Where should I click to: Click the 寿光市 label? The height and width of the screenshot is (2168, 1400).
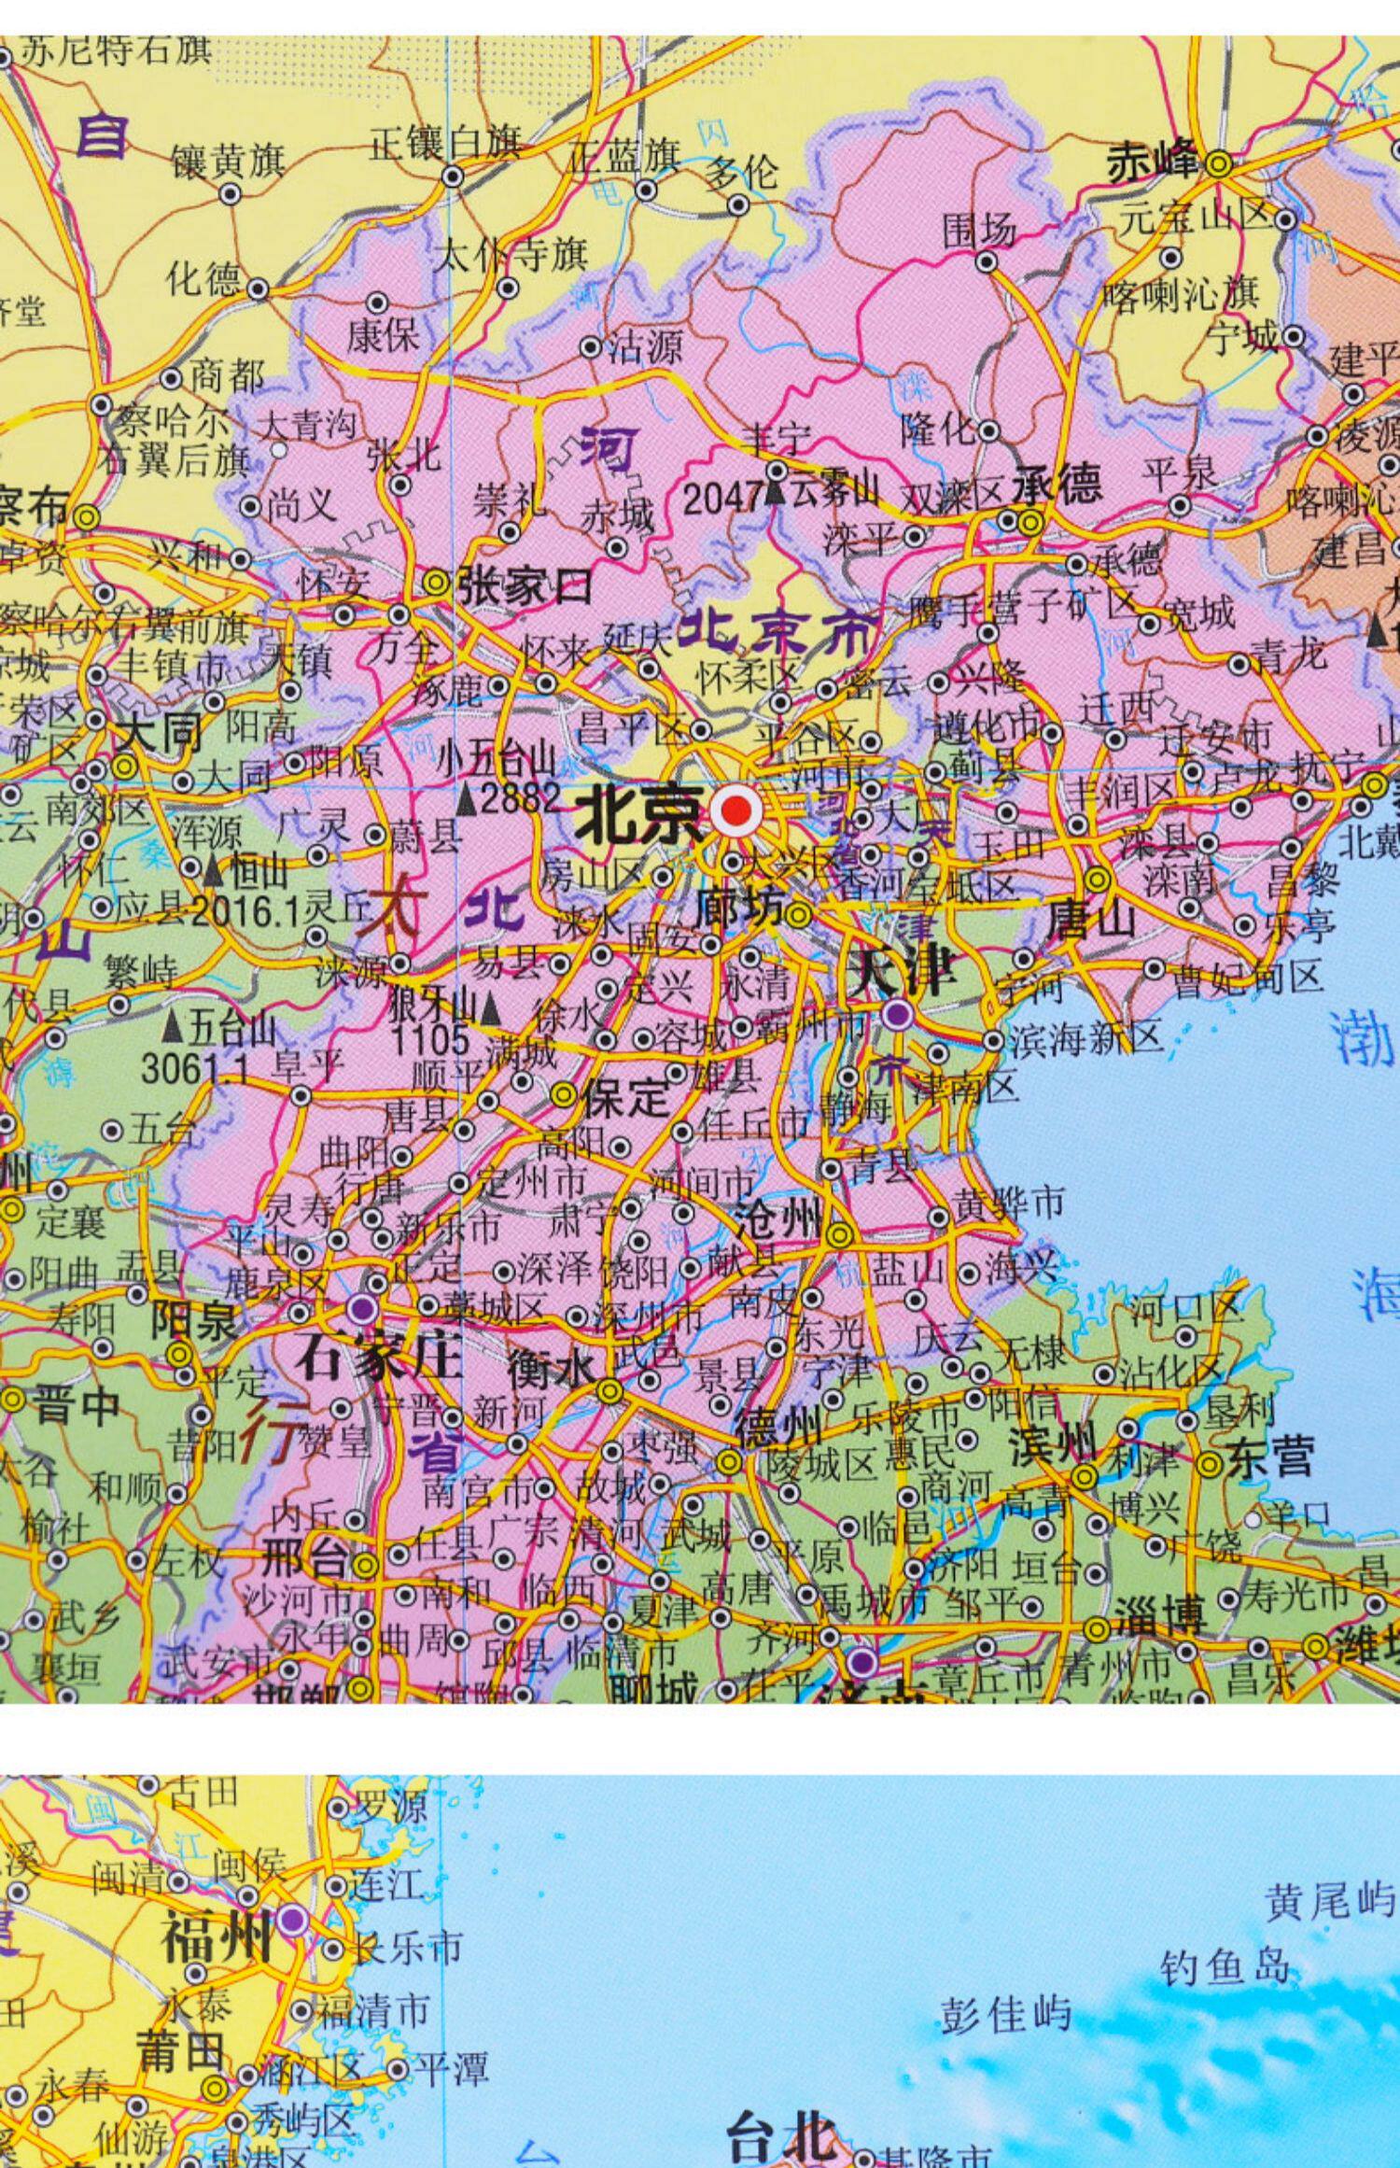1295,1595
